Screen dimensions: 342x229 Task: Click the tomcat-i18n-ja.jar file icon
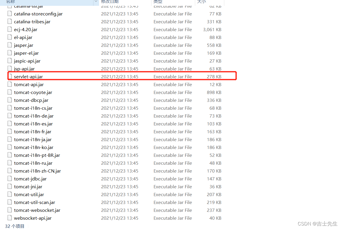click(x=10, y=139)
